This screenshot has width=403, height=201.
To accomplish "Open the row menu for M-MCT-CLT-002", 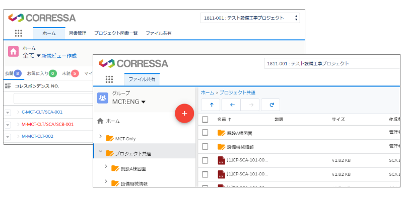I will (8, 137).
